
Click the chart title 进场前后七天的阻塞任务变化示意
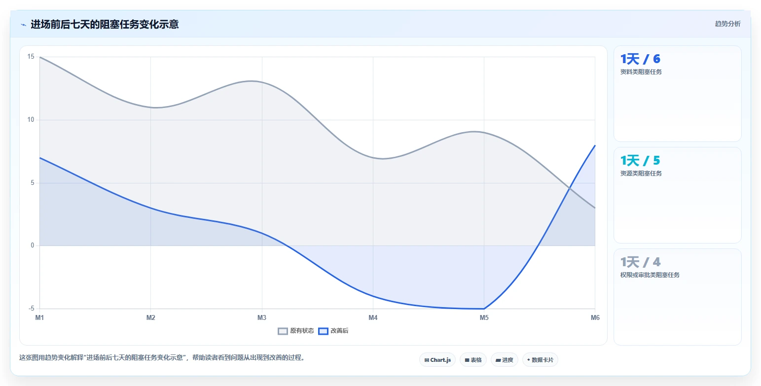click(105, 24)
